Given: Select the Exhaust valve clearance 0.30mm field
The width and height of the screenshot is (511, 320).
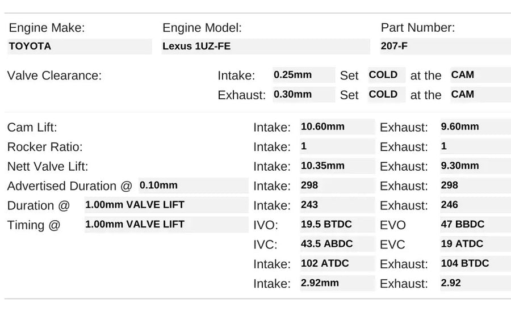Looking at the screenshot, I should point(303,95).
